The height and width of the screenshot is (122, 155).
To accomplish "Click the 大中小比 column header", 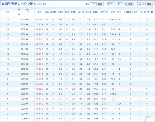I will pos(104,12).
